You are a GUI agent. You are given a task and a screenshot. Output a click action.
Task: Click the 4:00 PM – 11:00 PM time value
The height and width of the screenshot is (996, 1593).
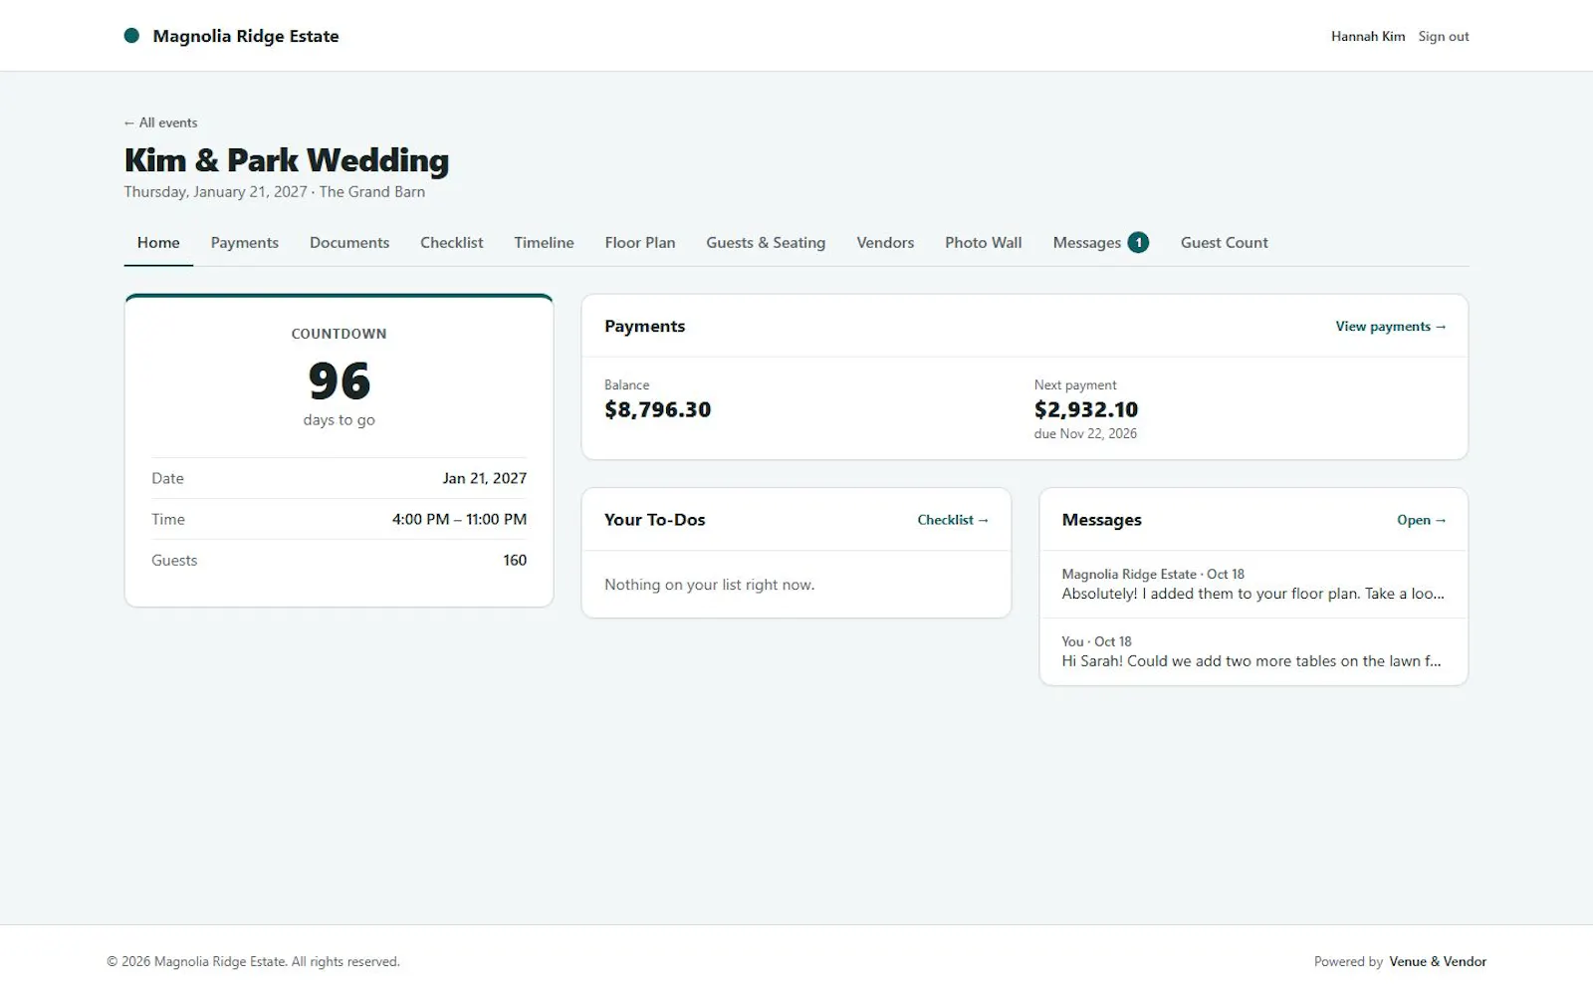pyautogui.click(x=459, y=519)
